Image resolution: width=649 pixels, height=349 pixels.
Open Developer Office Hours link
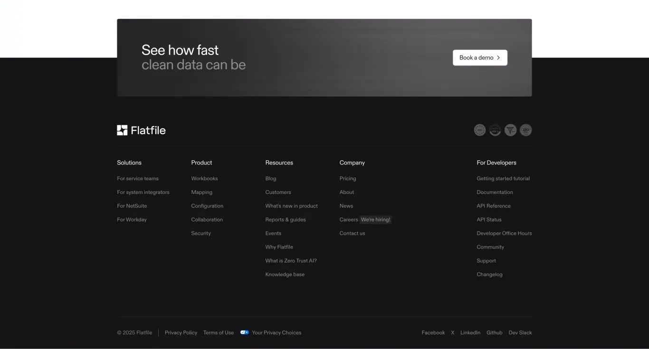(504, 234)
